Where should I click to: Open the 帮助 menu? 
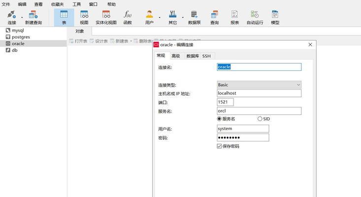tap(111, 4)
